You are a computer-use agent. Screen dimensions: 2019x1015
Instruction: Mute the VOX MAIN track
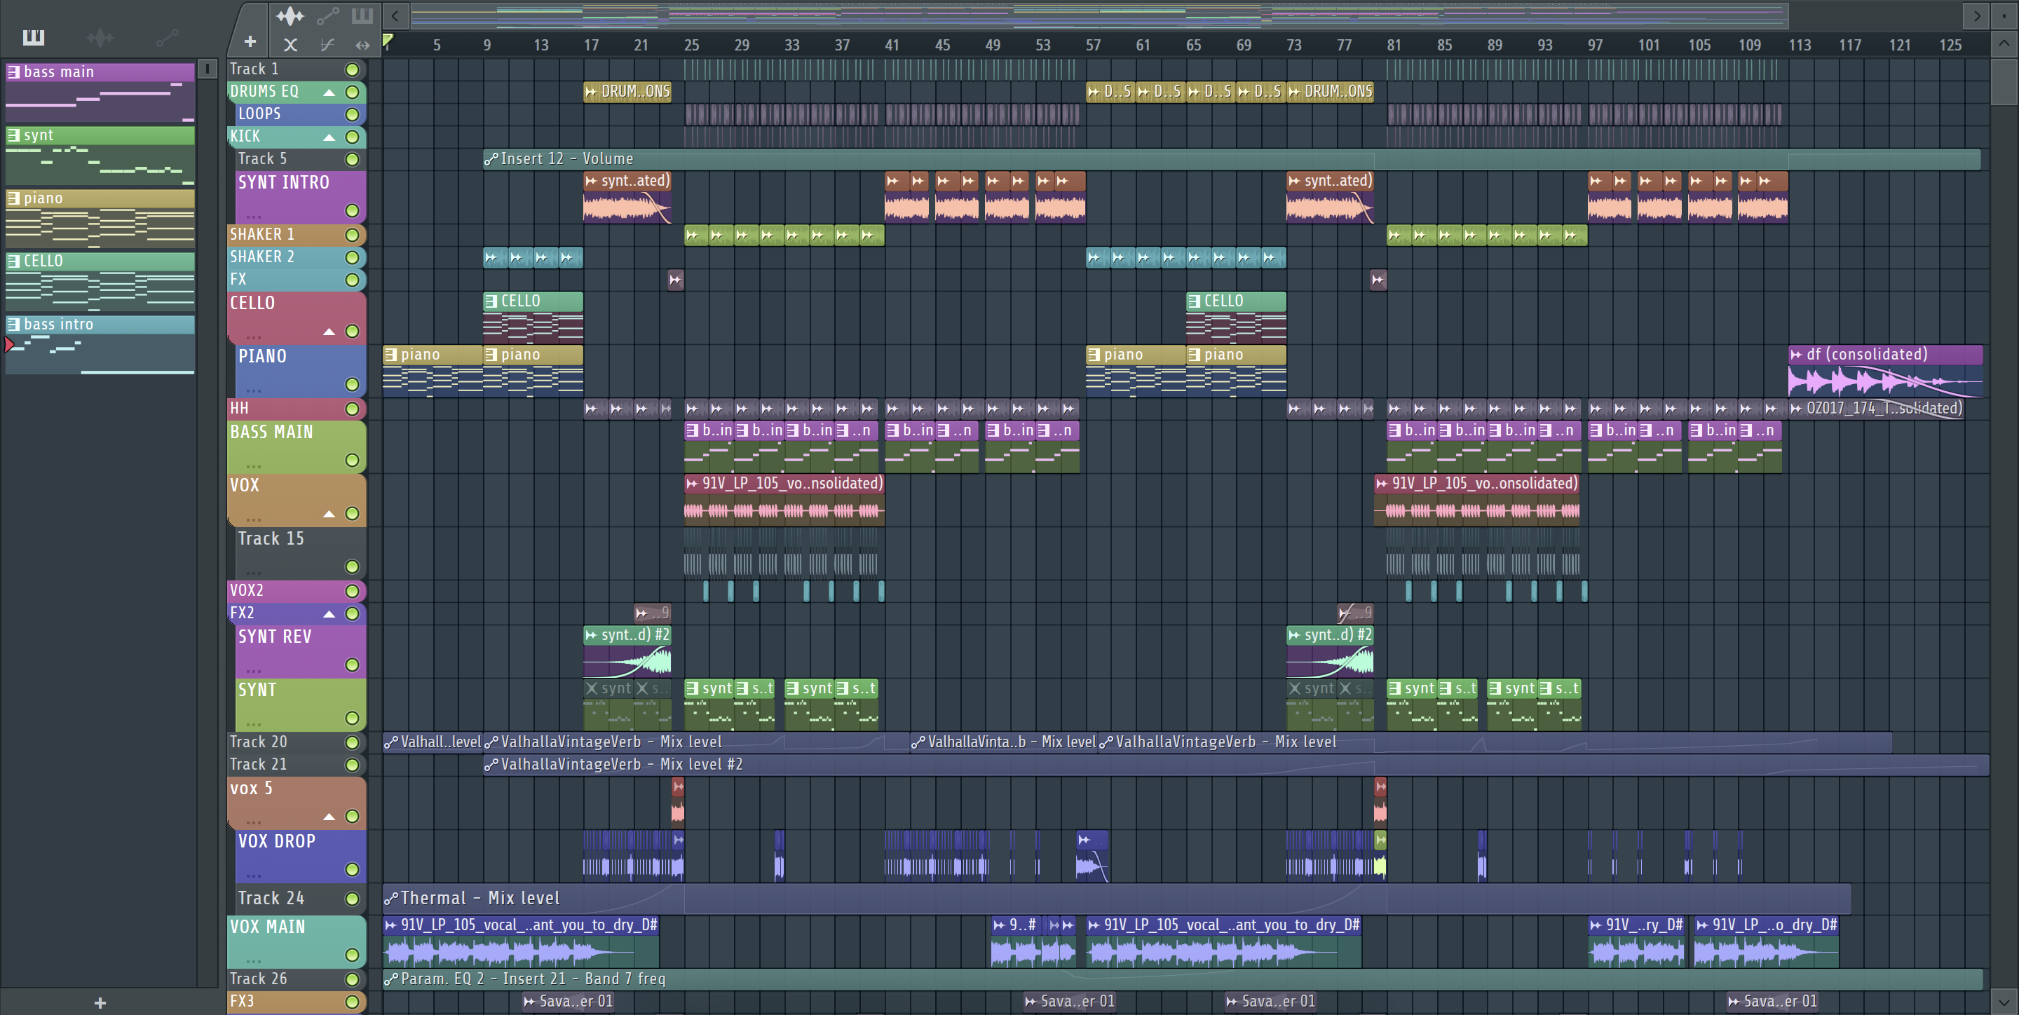tap(353, 955)
